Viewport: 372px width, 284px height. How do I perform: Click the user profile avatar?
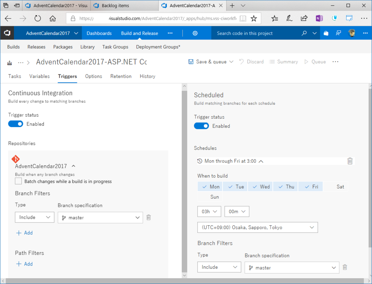click(x=352, y=33)
